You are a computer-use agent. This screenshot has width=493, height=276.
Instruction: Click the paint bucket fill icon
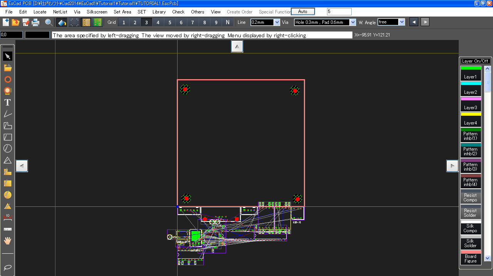click(x=62, y=22)
